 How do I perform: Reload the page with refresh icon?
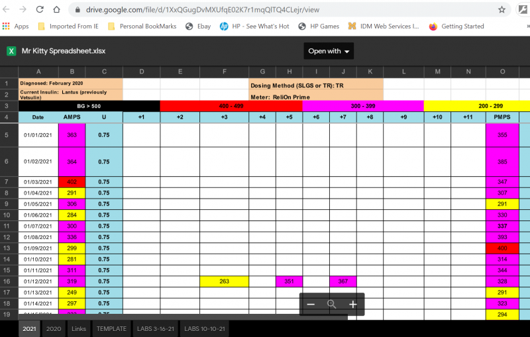(x=40, y=10)
